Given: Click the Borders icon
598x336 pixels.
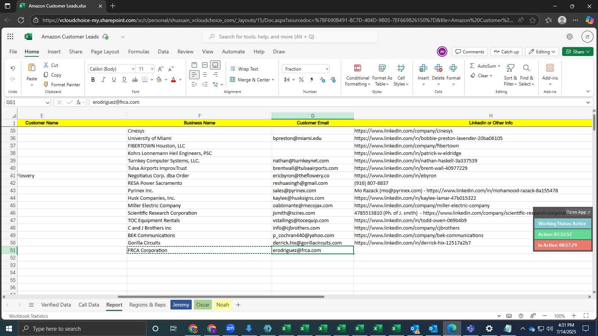Looking at the screenshot, I should coord(145,80).
